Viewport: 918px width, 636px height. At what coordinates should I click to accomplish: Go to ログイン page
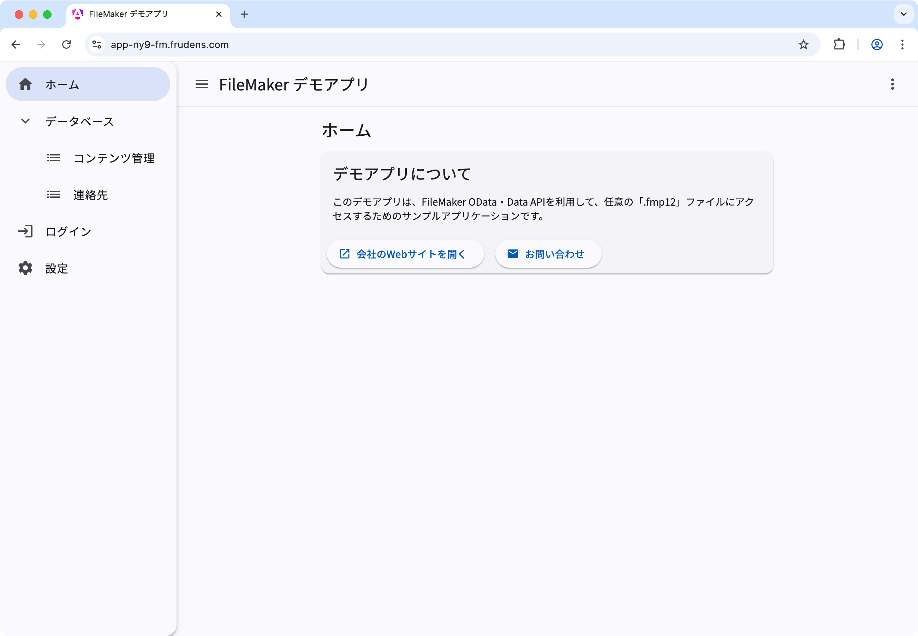click(x=88, y=231)
